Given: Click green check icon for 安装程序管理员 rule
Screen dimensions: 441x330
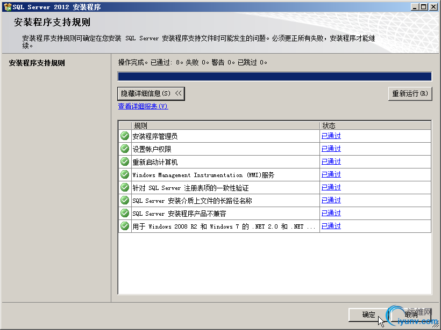Looking at the screenshot, I should click(125, 136).
